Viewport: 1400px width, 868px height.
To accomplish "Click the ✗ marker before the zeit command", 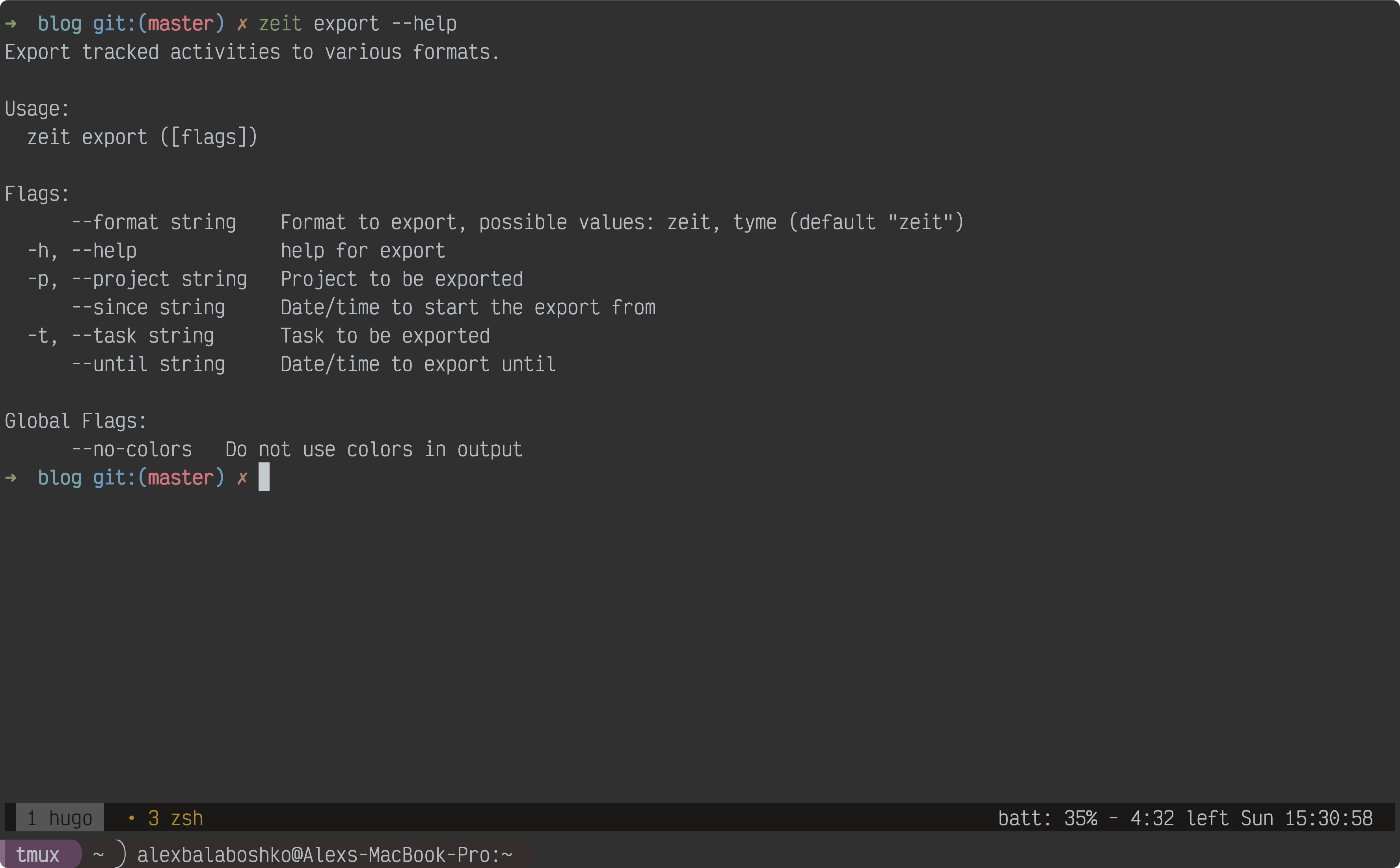I will click(x=242, y=24).
